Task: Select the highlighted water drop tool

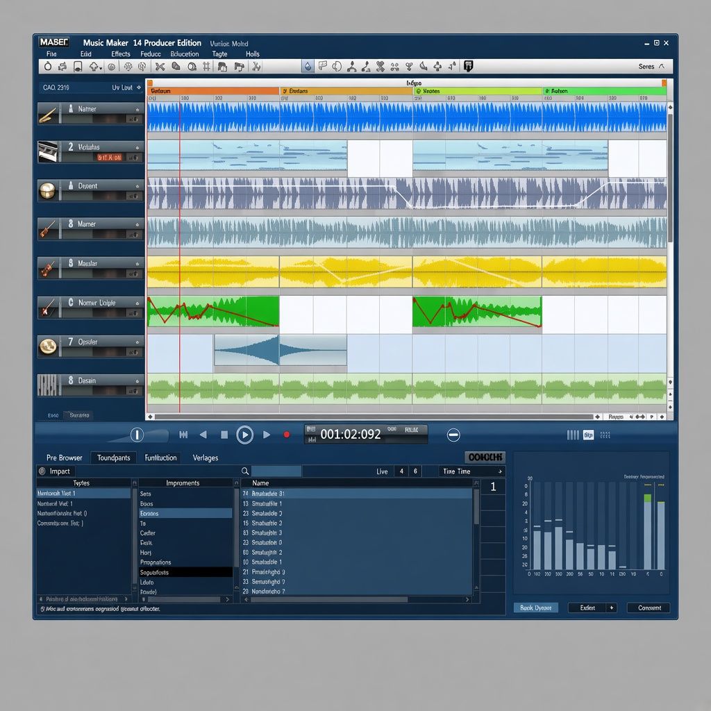Action: click(x=308, y=67)
